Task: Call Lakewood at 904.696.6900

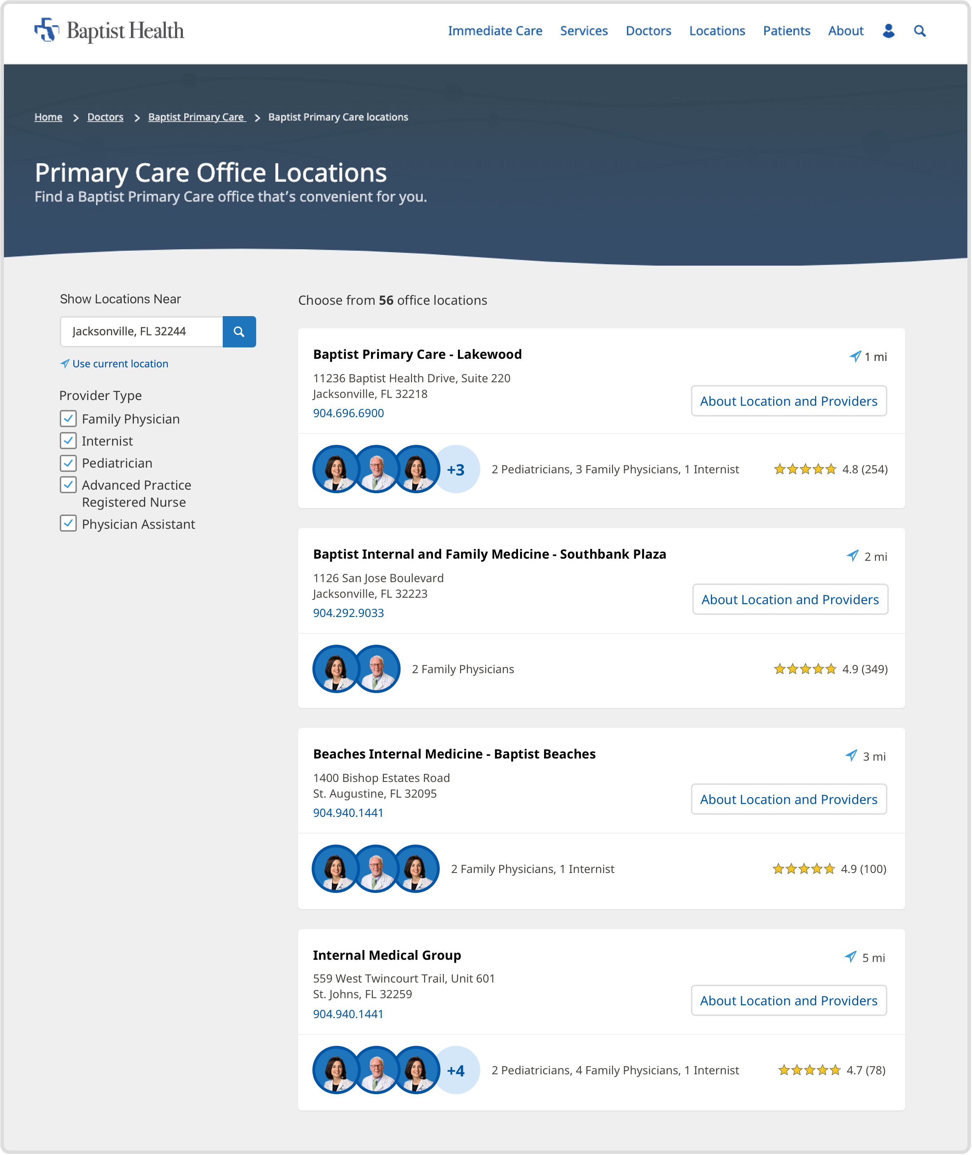Action: pos(349,413)
